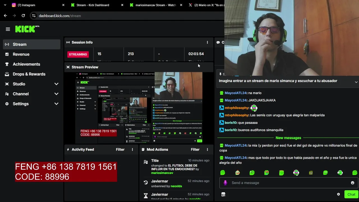
Task: Insert the angry olive square emote
Action: pyautogui.click(x=311, y=173)
